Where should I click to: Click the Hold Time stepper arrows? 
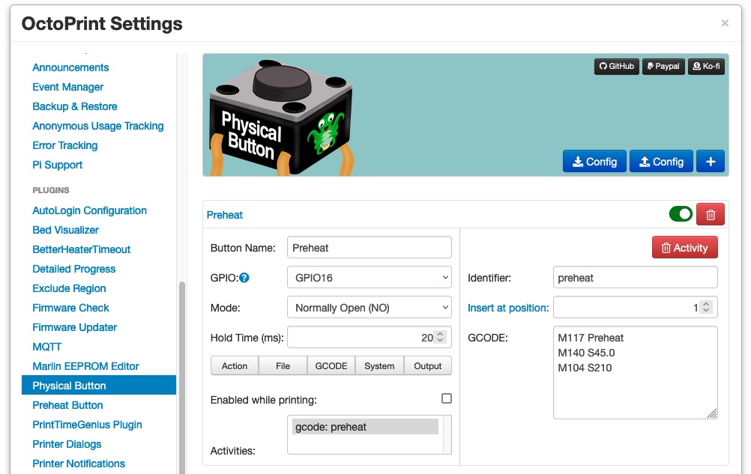coord(440,338)
